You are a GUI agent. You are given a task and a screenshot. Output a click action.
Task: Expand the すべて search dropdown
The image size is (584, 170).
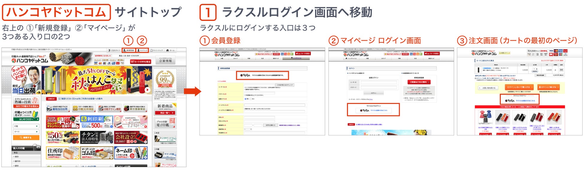(26, 132)
